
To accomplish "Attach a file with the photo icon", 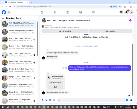I will 47,100.
